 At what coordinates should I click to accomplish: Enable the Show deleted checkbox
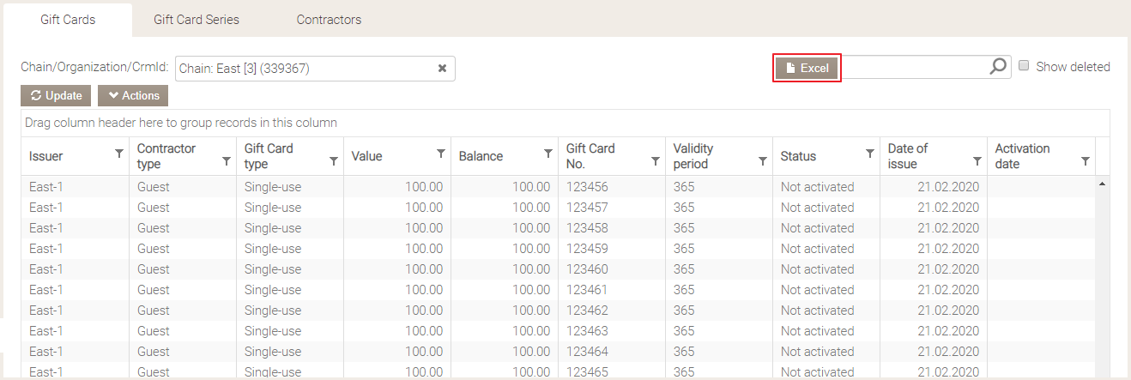coord(1024,66)
